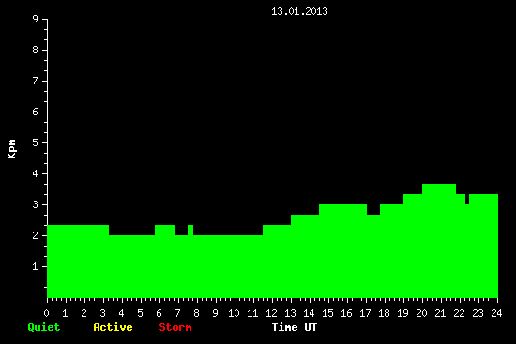Click hour 17 on the time axis

click(x=365, y=313)
